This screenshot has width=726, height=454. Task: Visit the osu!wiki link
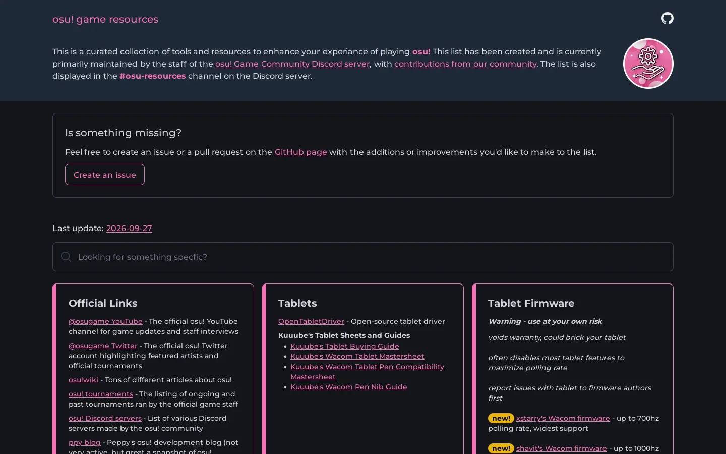pos(83,380)
